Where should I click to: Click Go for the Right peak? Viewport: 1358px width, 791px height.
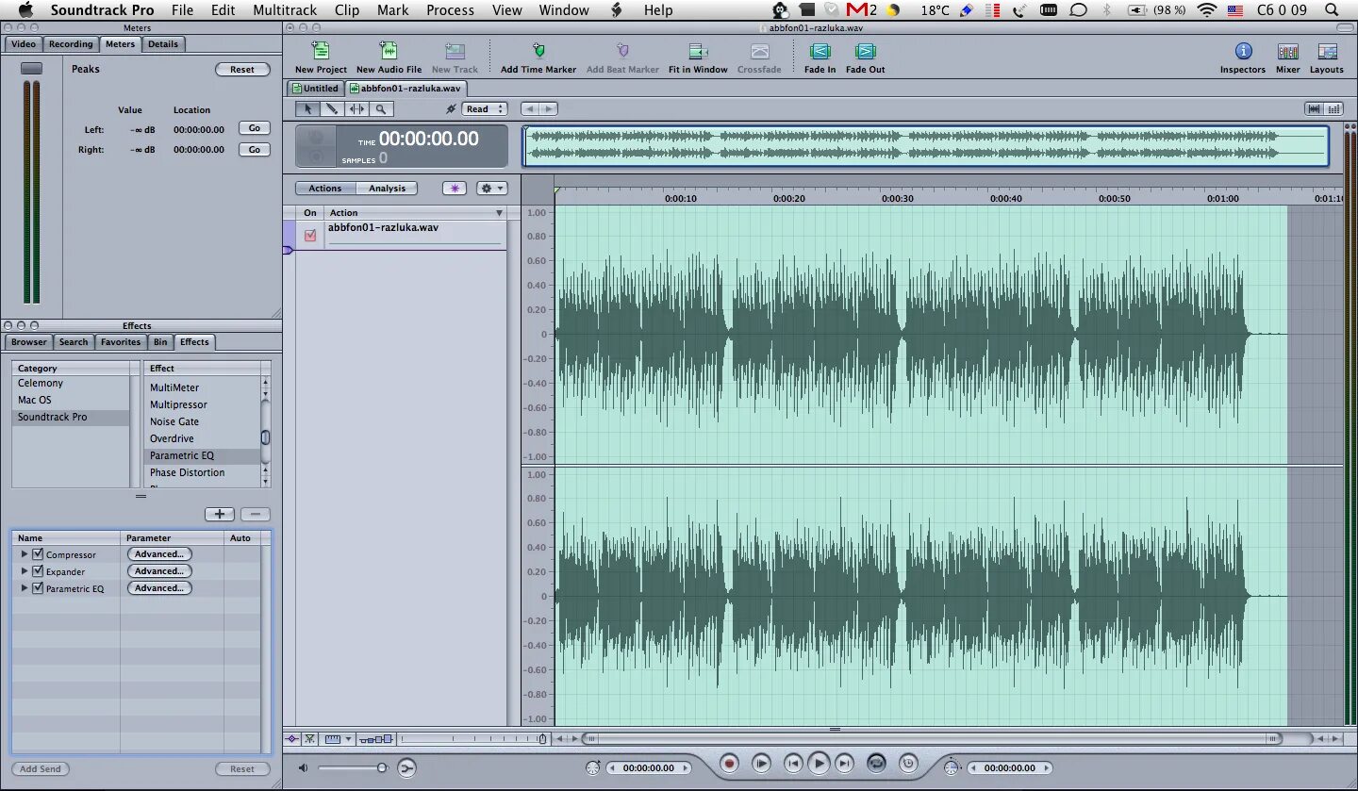(254, 149)
